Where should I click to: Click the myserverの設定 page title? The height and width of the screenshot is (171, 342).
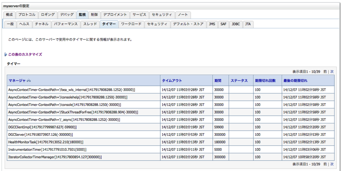[16, 6]
